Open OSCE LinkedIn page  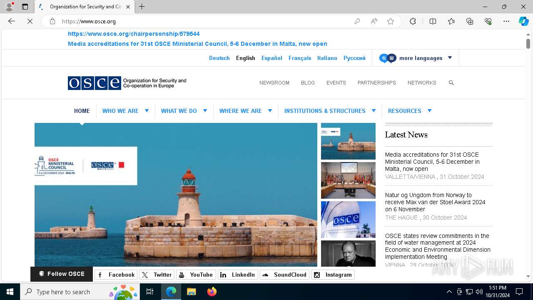click(238, 275)
